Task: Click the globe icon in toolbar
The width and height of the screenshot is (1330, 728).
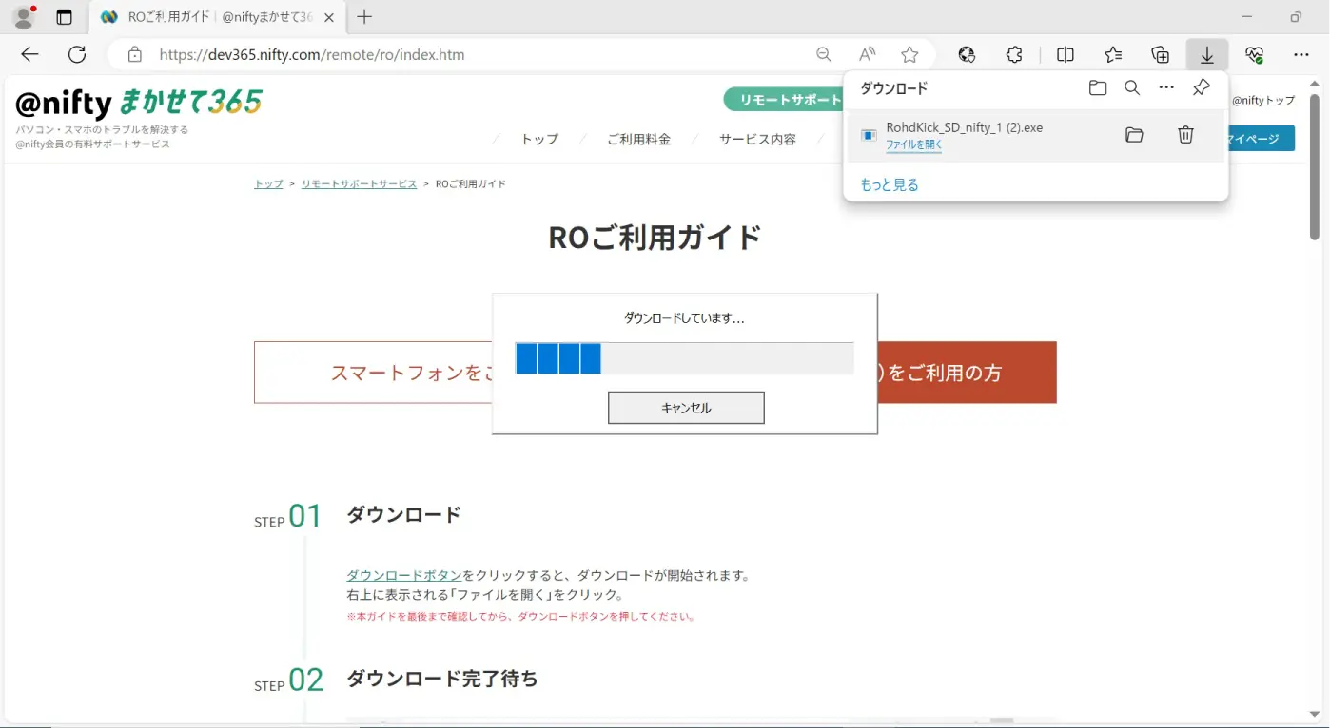Action: pyautogui.click(x=968, y=54)
